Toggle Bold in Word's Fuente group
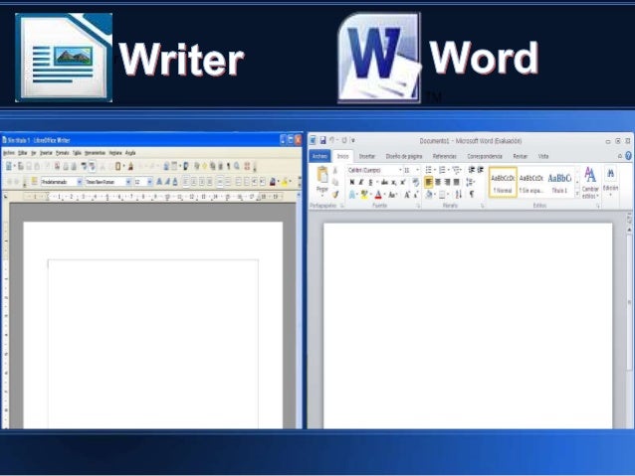Image resolution: width=635 pixels, height=476 pixels. (x=352, y=182)
